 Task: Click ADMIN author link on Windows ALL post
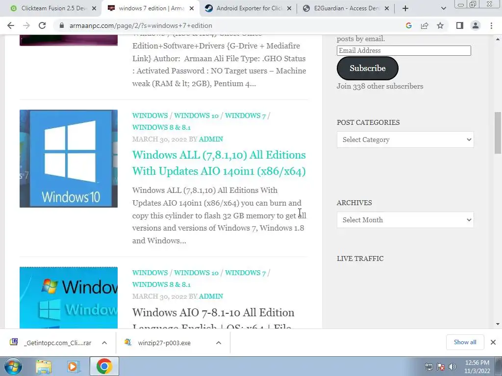211,139
